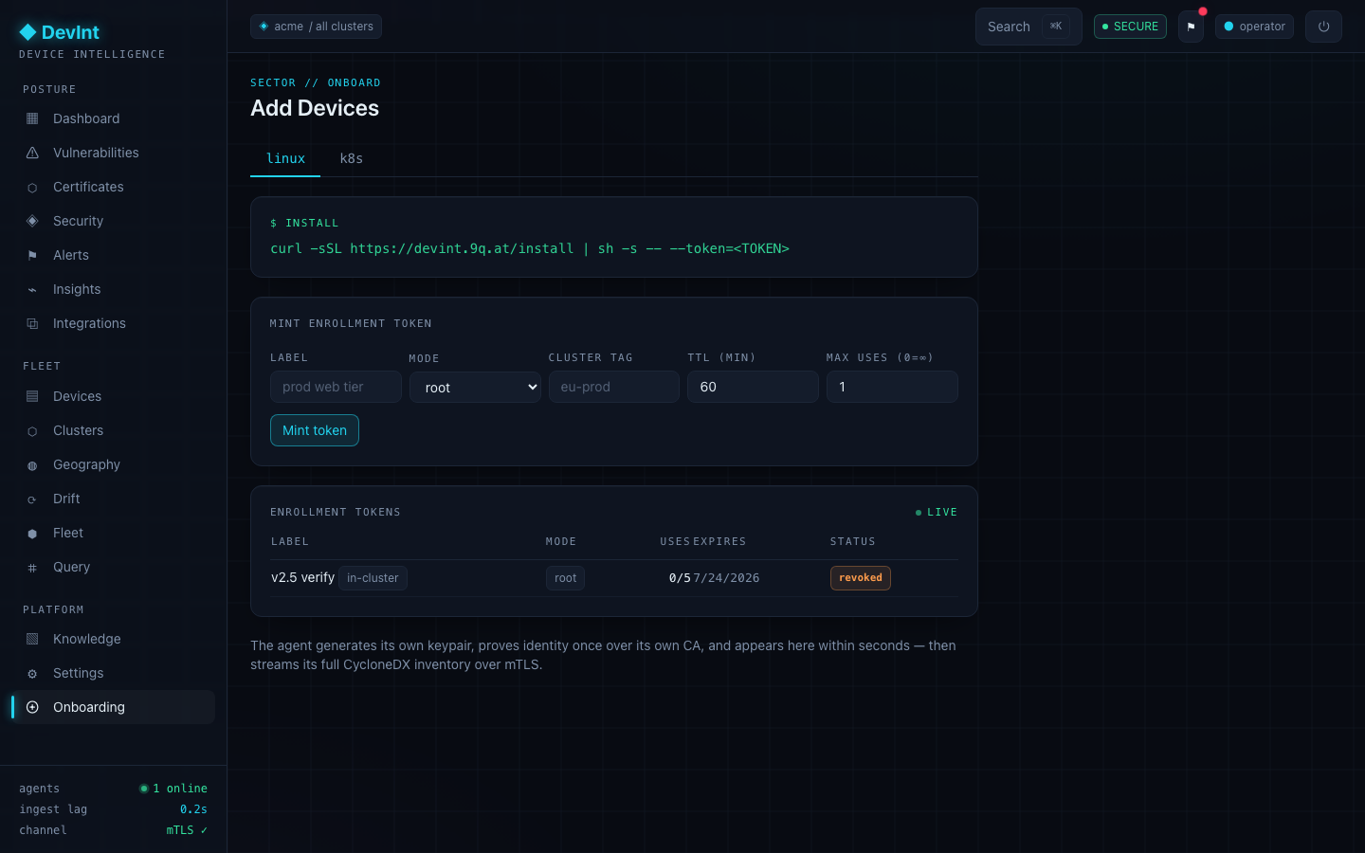Click the Devices list icon
This screenshot has width=1365, height=853.
(x=32, y=396)
